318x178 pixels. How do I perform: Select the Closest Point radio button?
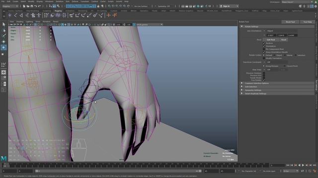coord(285,66)
